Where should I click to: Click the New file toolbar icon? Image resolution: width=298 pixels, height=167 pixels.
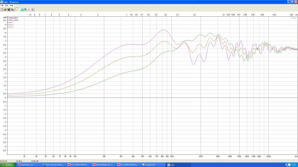coord(2,9)
